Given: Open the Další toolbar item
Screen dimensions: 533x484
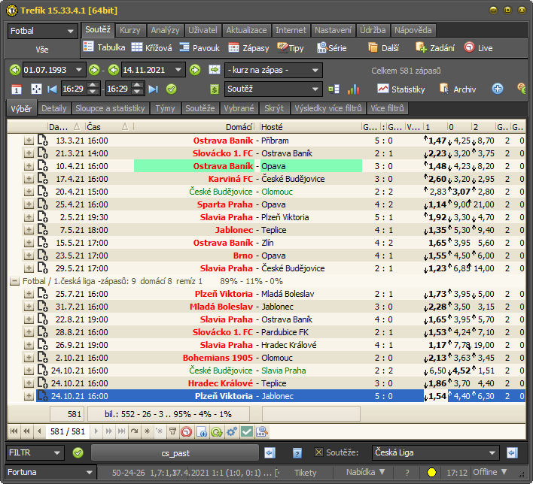Looking at the screenshot, I should 383,47.
